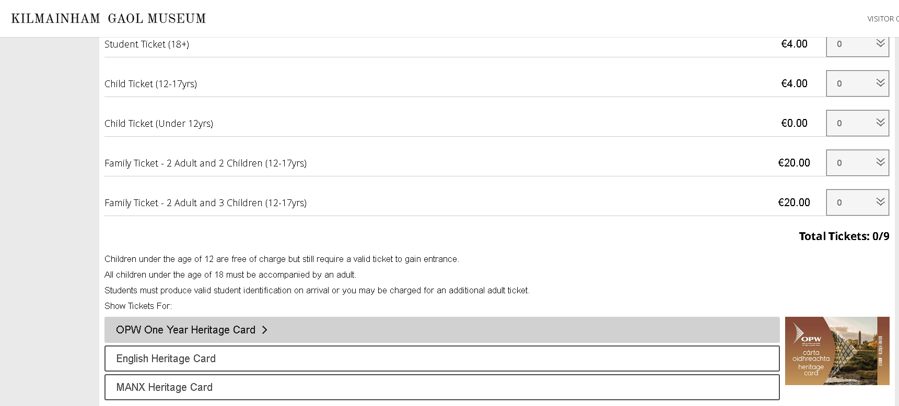Click double-chevron icon on Under 12yrs selector

880,122
